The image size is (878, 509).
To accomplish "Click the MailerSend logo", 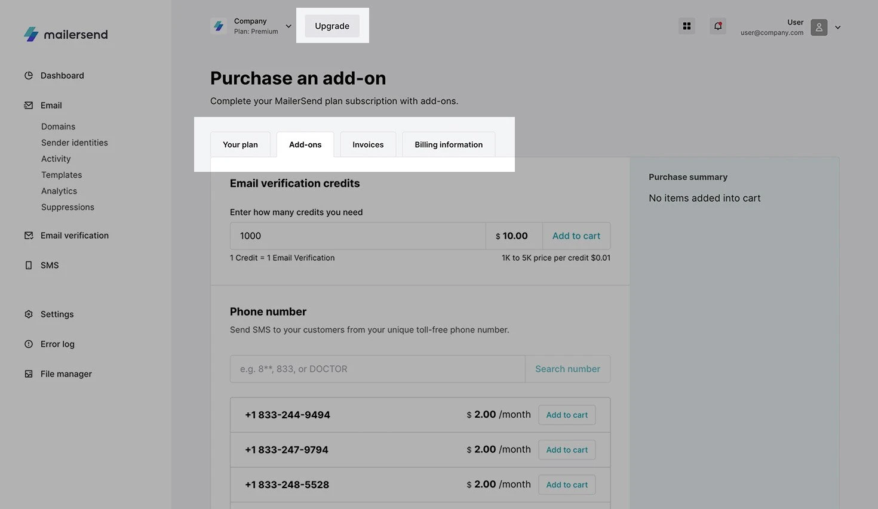I will (66, 35).
